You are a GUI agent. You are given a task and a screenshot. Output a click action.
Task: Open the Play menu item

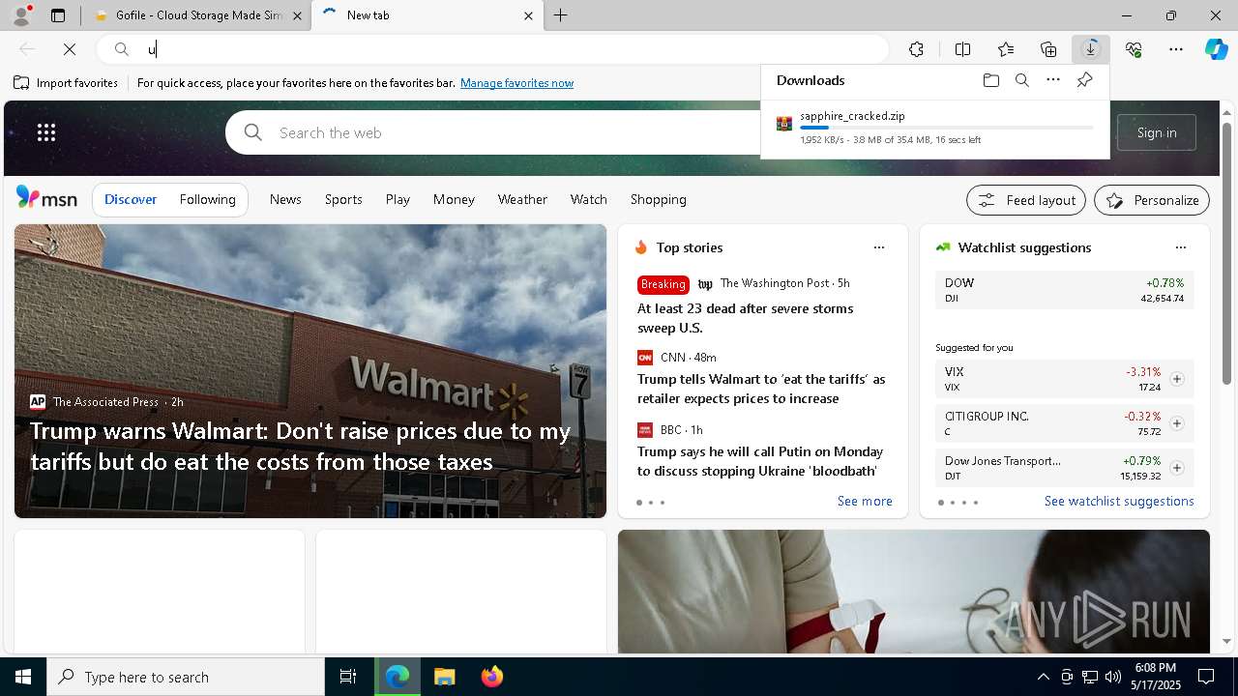point(398,199)
